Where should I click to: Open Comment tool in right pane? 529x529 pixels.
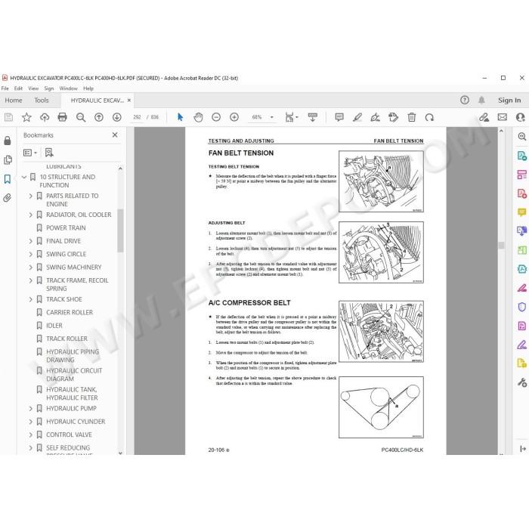pyautogui.click(x=521, y=212)
